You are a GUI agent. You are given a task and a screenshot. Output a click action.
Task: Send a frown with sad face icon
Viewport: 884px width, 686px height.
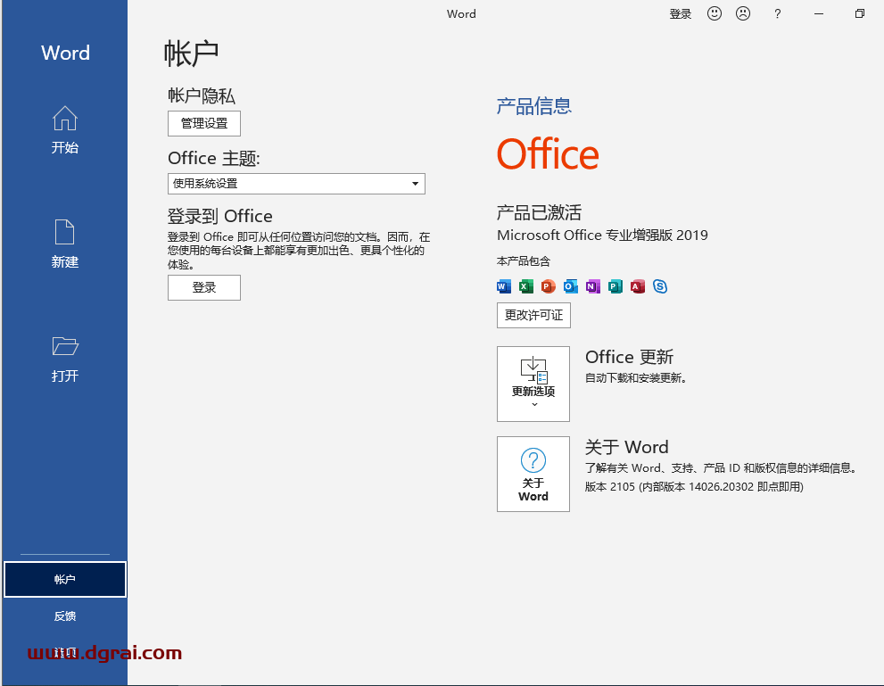[743, 13]
